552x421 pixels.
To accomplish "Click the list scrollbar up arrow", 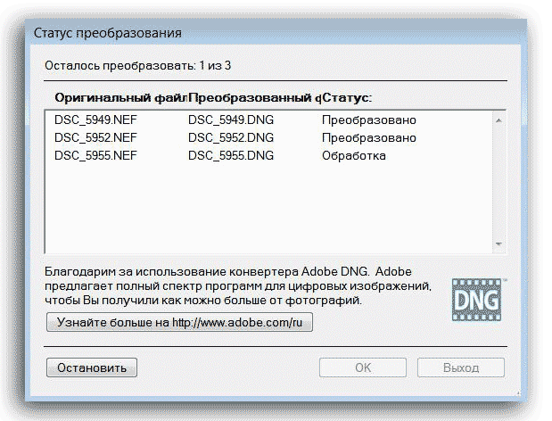I will click(x=498, y=120).
